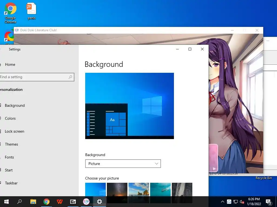Click the desktop background preview image

[130, 106]
